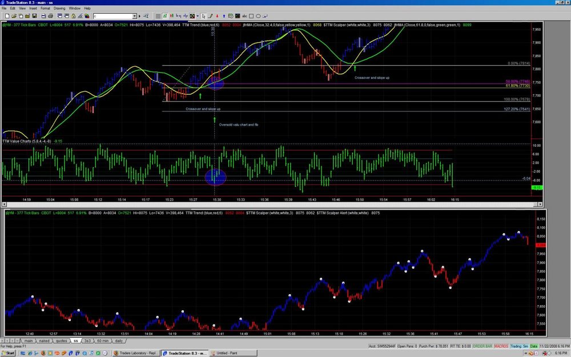
Task: Click the TTM Value Charts indicator label
Action: (x=27, y=141)
